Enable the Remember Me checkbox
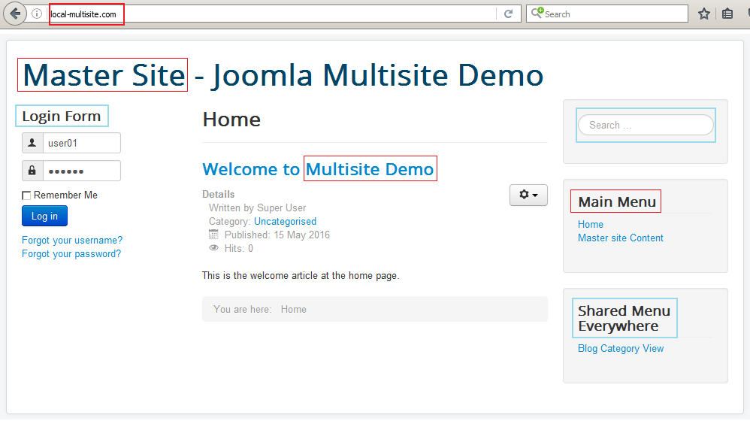This screenshot has width=750, height=421. point(26,195)
